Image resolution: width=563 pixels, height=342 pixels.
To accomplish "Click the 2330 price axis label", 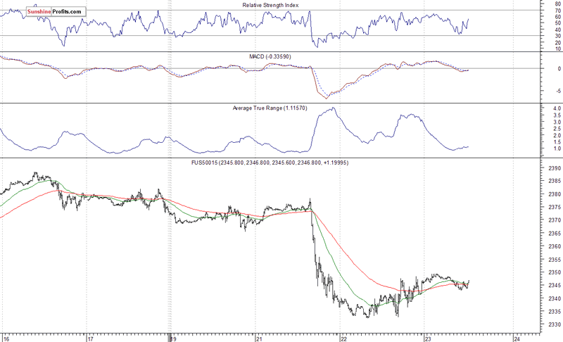I will [553, 324].
